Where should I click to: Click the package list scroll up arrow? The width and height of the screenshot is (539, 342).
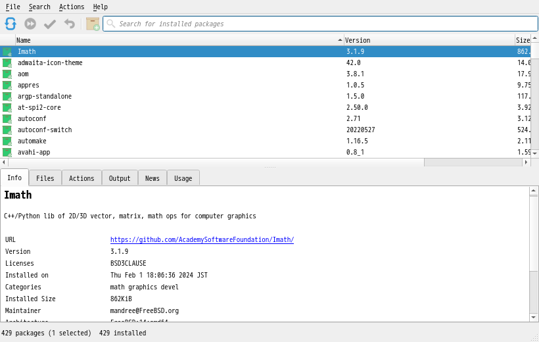pos(535,38)
